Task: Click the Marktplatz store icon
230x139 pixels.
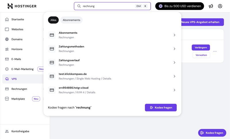Action: tap(7, 99)
